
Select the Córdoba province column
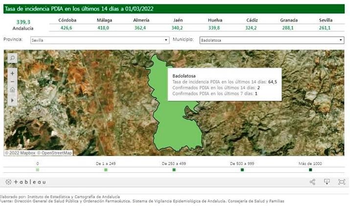67,20
